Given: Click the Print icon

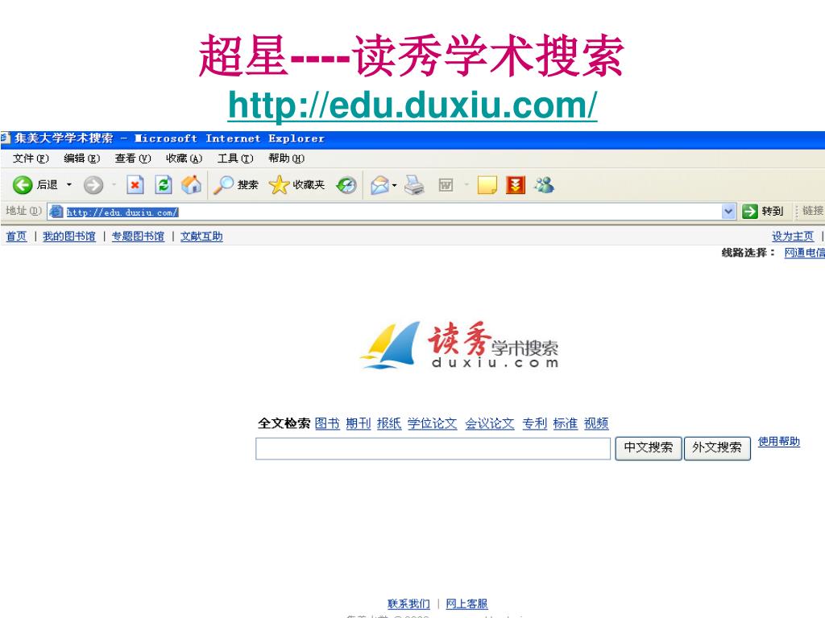Looking at the screenshot, I should click(x=415, y=185).
